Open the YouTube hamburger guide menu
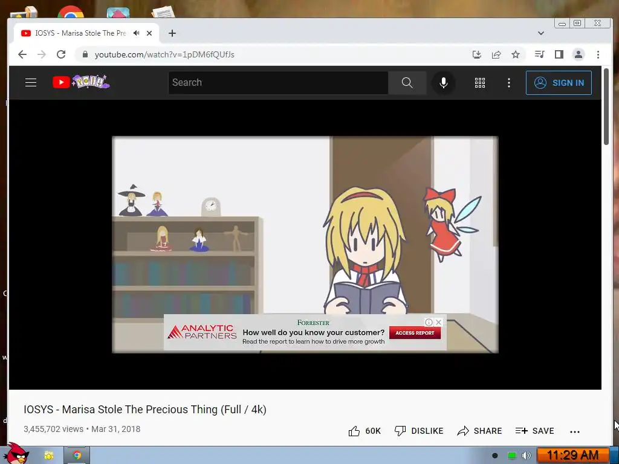Viewport: 619px width, 464px height. [31, 82]
